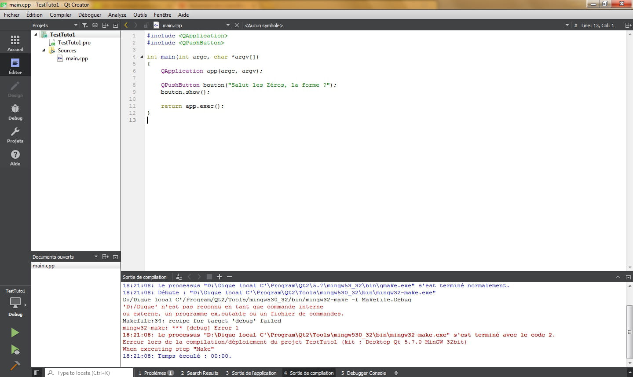Toggle the left sidebar visibility
Viewport: 633px width, 377px height.
(37, 373)
